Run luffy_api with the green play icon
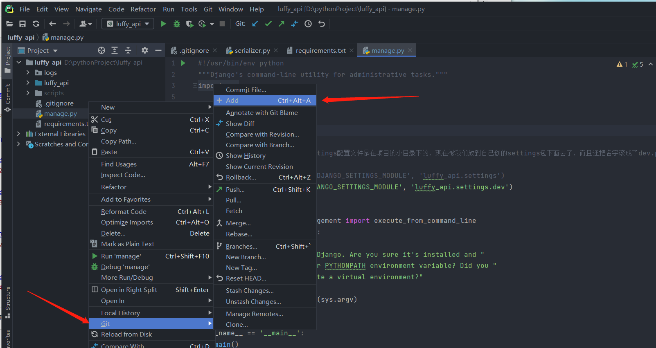Image resolution: width=656 pixels, height=348 pixels. click(x=163, y=24)
